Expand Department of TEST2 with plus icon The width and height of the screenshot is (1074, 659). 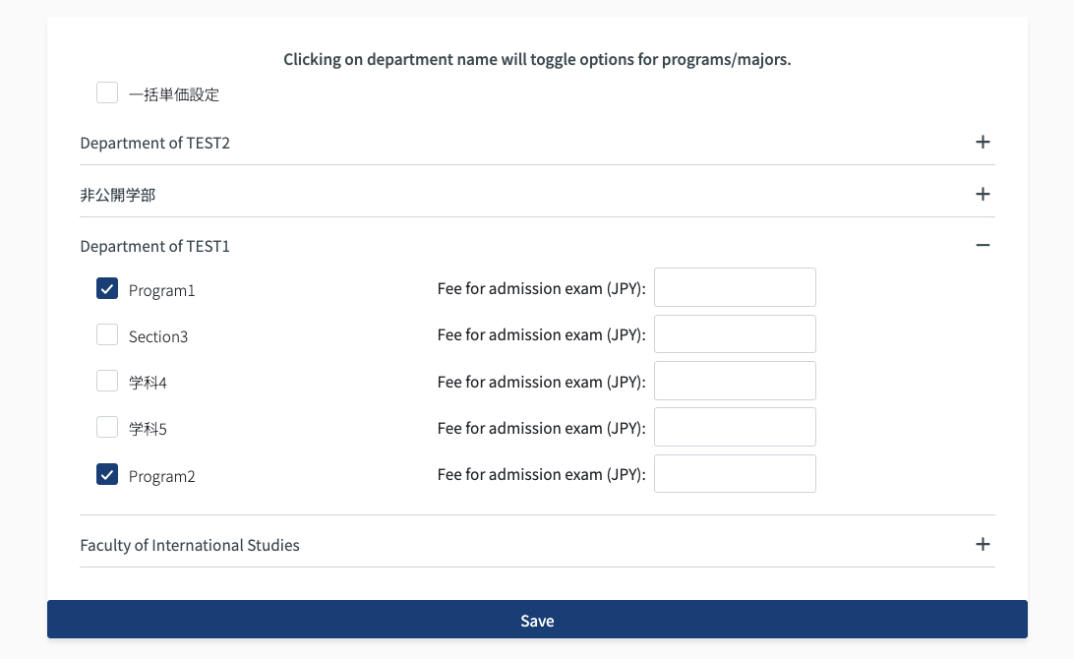coord(983,142)
